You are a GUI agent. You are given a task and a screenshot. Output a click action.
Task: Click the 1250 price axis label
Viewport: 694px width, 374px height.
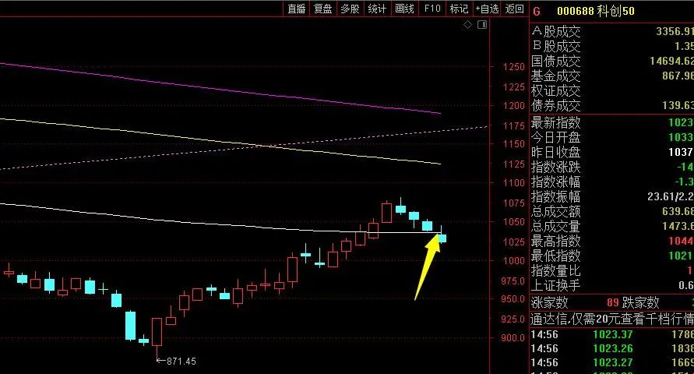pyautogui.click(x=513, y=67)
